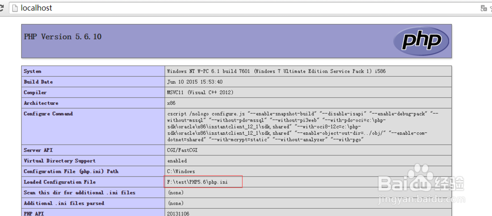The width and height of the screenshot is (492, 216).
Task: Select the Windows NT W-PC system value
Action: pyautogui.click(x=277, y=71)
